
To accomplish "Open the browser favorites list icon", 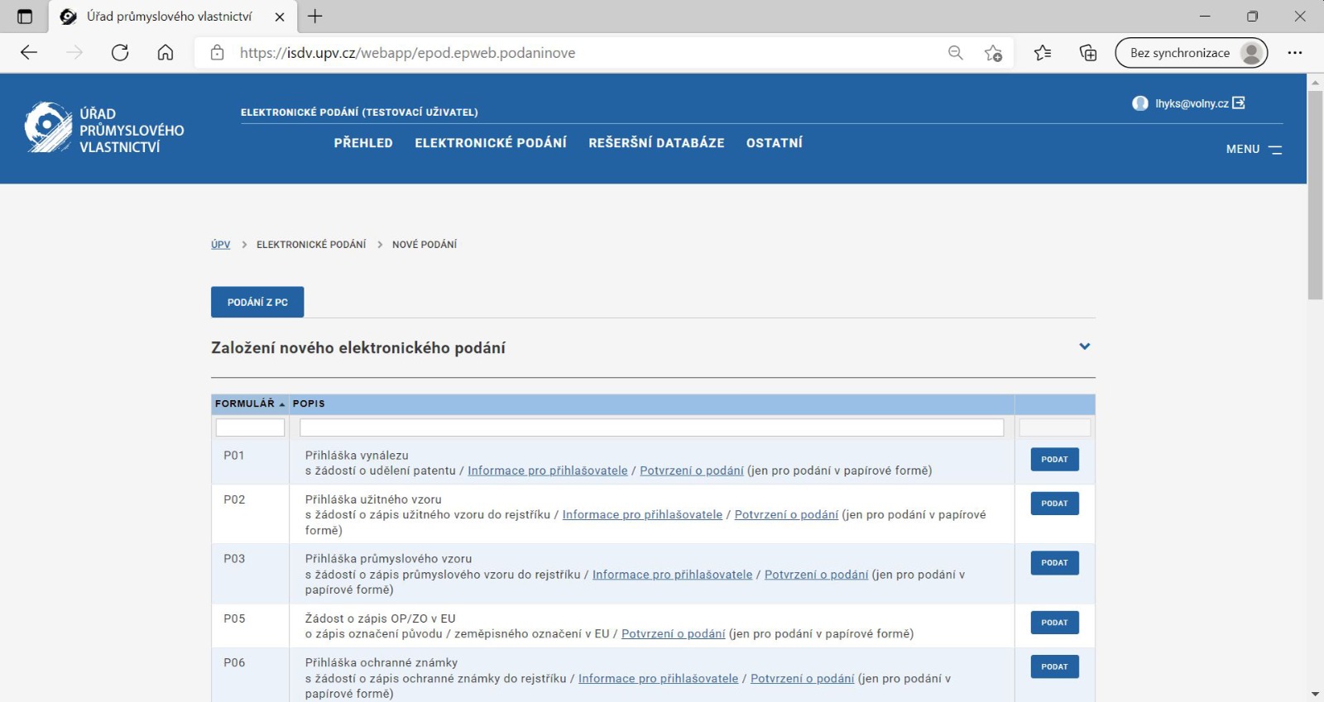I will (1043, 53).
